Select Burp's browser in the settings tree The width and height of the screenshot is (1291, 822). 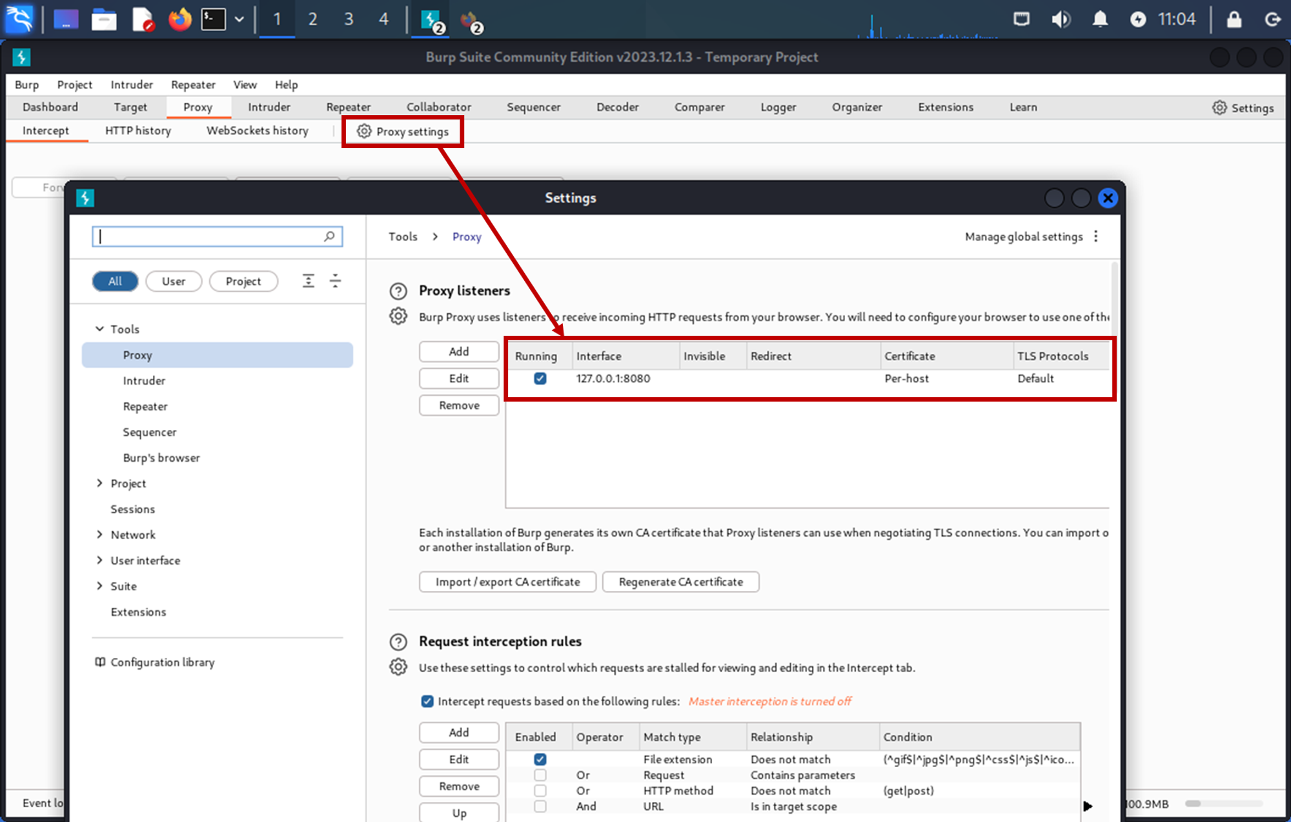tap(161, 457)
